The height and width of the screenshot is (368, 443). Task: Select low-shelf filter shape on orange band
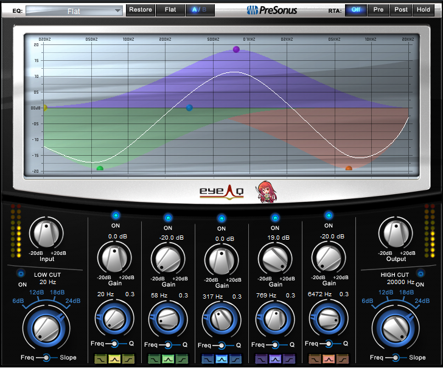pyautogui.click(x=315, y=359)
